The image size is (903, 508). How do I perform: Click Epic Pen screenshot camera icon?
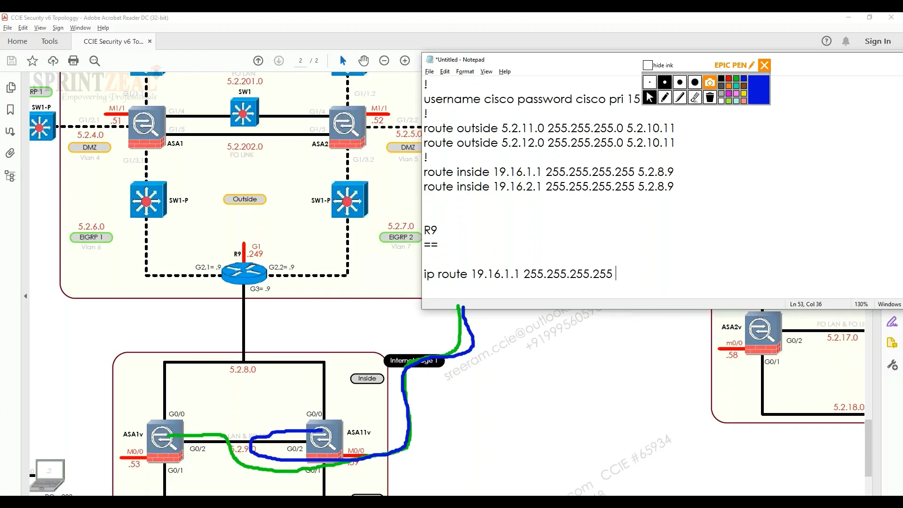point(710,82)
